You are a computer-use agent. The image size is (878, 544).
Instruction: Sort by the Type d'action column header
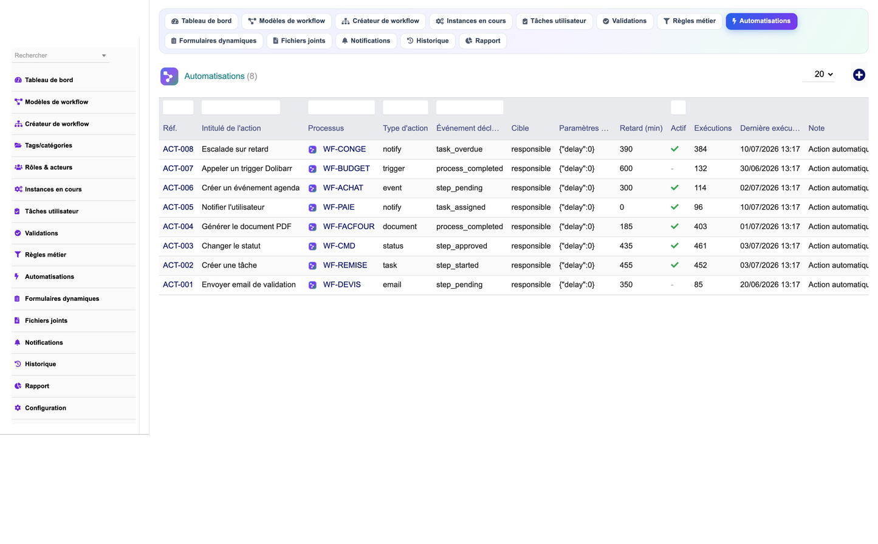(405, 128)
